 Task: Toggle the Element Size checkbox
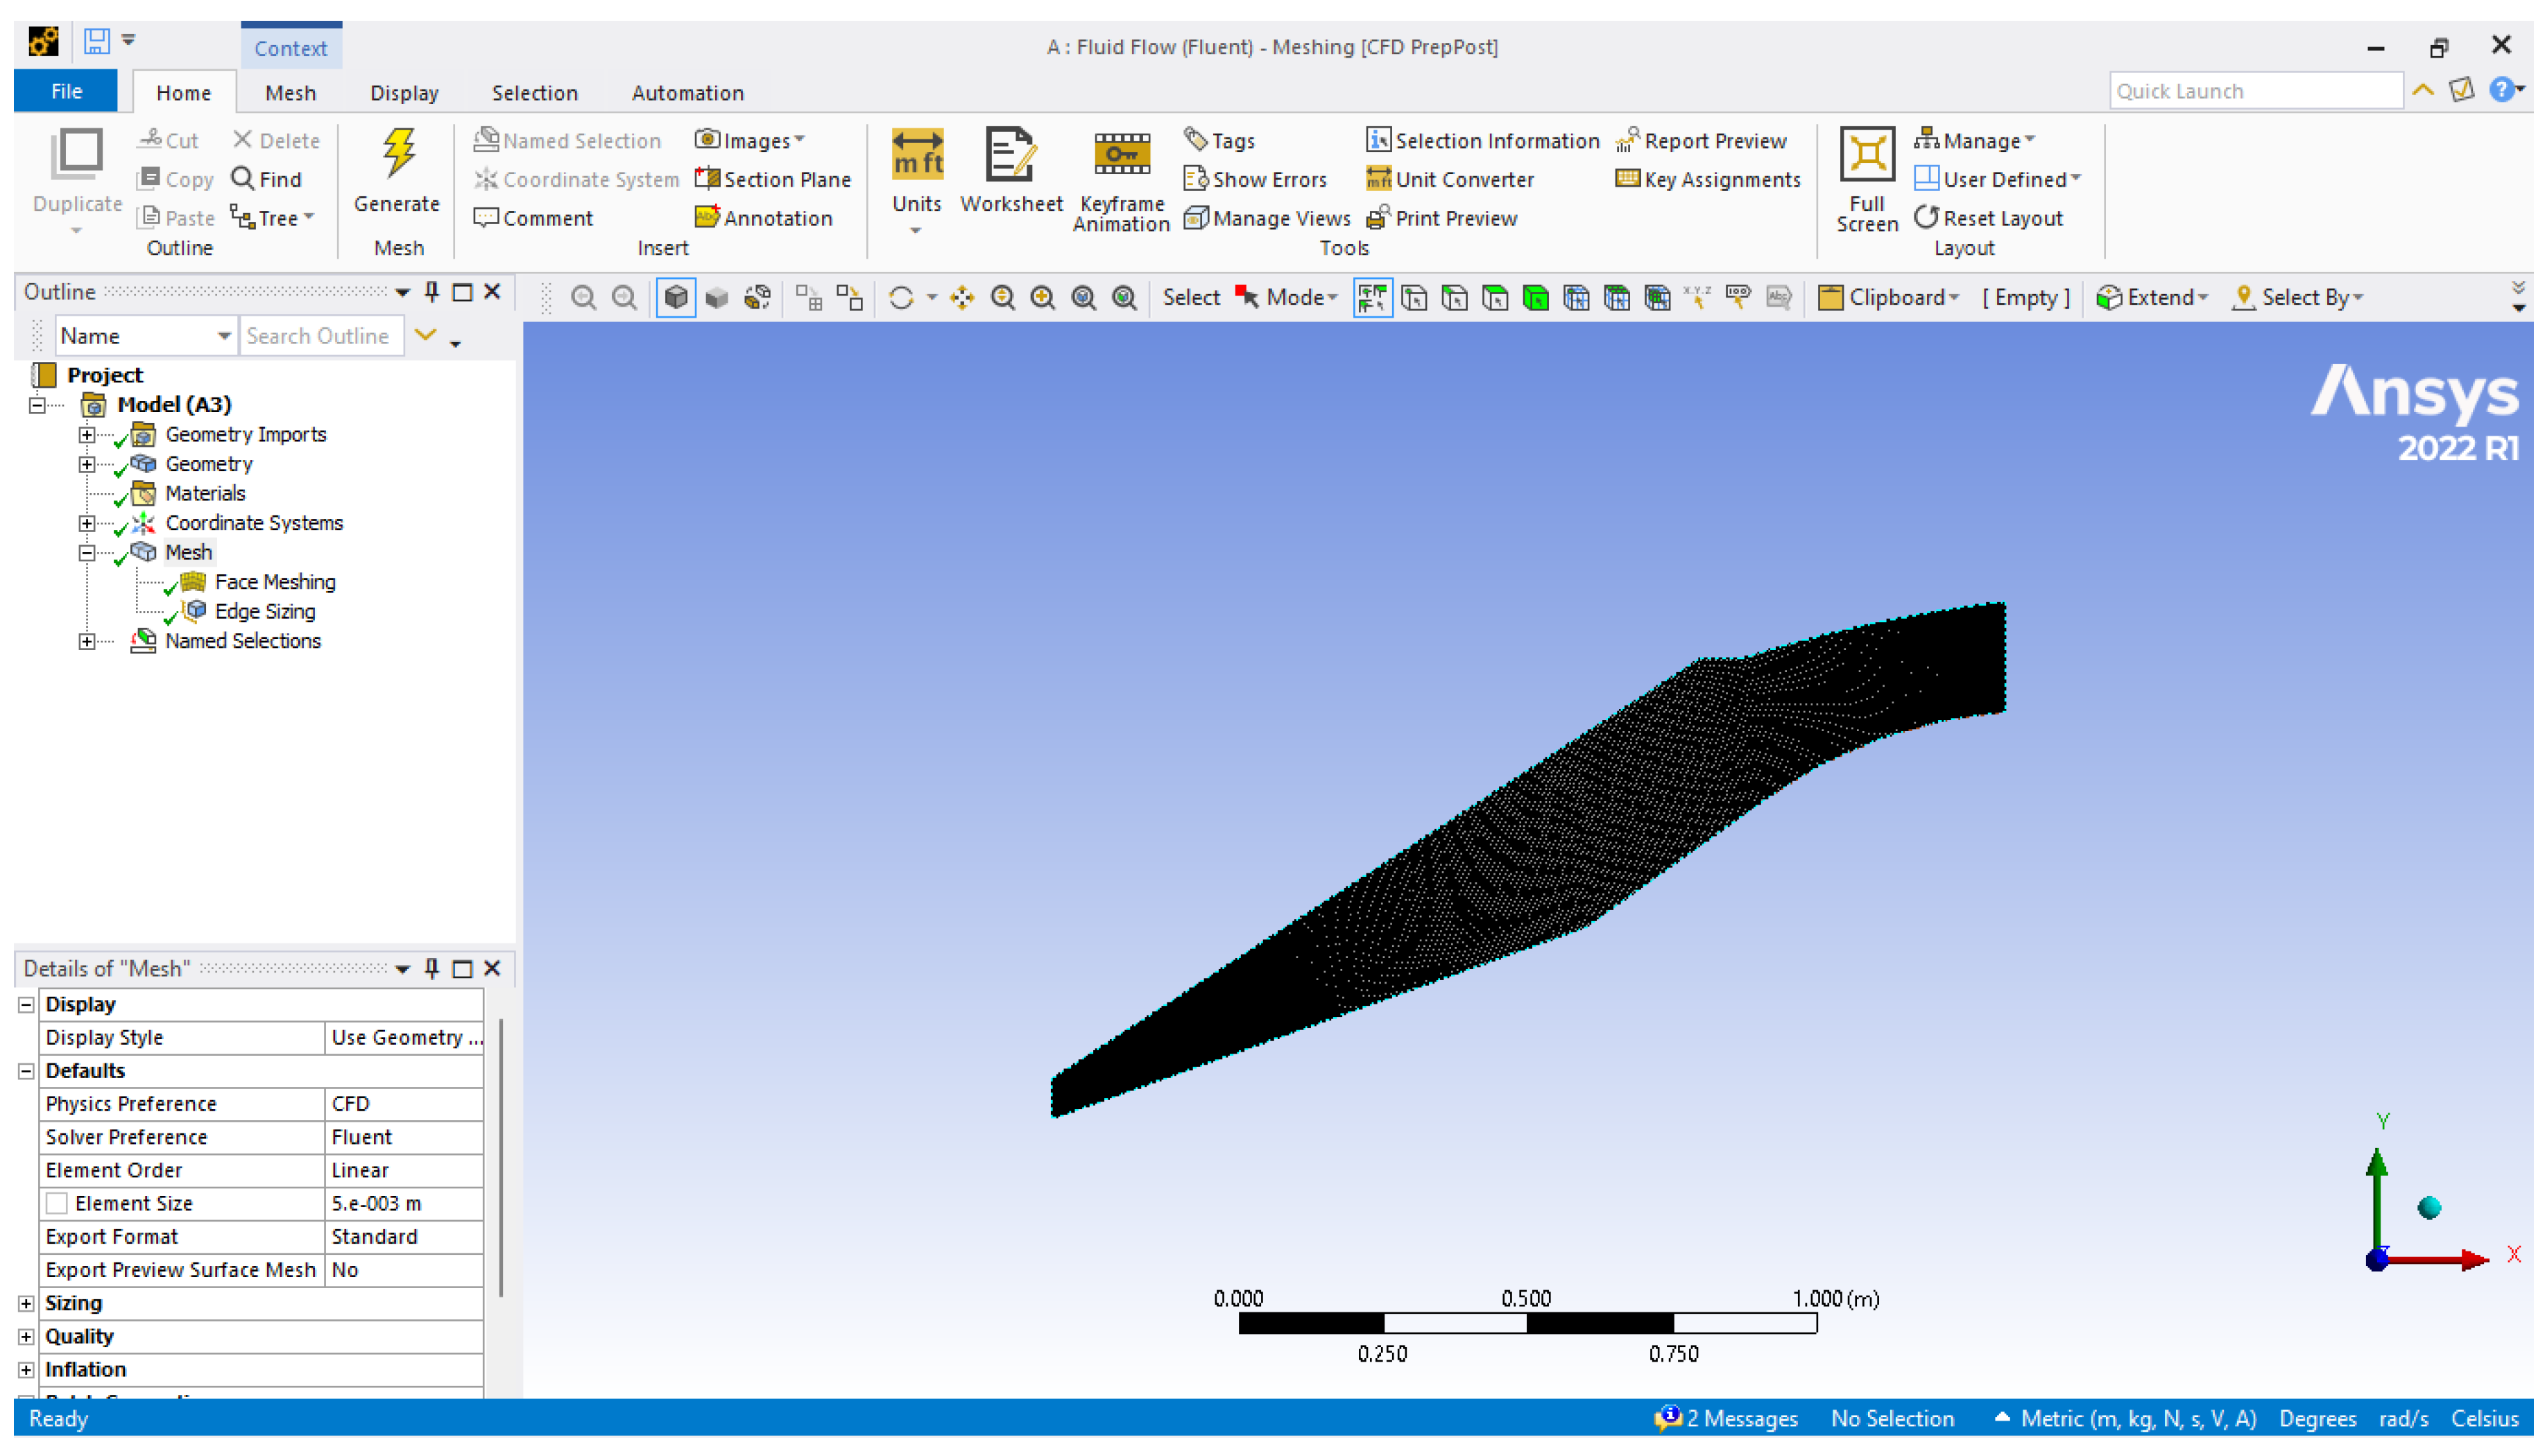pos(57,1203)
